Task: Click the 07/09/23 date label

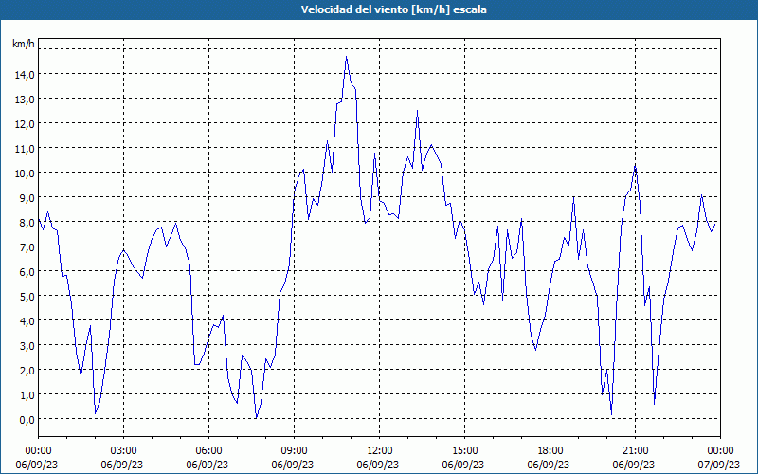Action: click(719, 465)
